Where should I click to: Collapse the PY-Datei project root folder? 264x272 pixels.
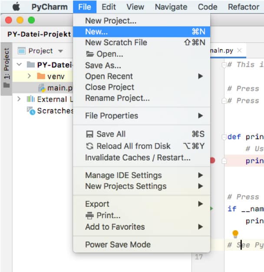(19, 65)
